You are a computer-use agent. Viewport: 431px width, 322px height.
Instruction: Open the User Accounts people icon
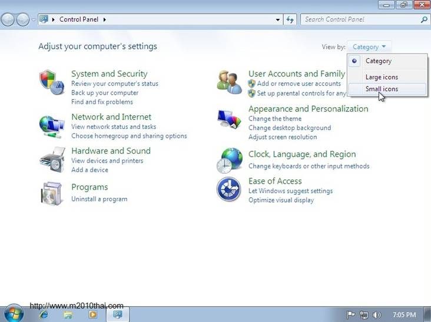point(229,82)
